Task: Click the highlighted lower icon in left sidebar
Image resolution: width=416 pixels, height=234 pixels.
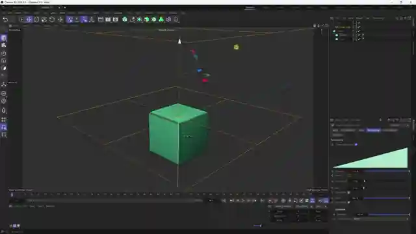Action: (4, 127)
